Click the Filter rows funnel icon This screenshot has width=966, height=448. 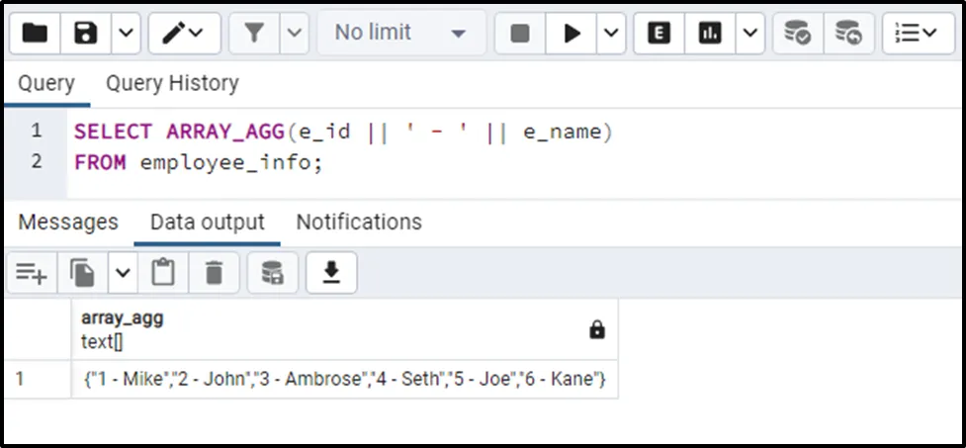pos(254,34)
